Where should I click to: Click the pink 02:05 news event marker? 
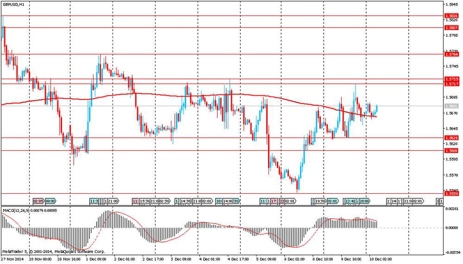[38, 202]
